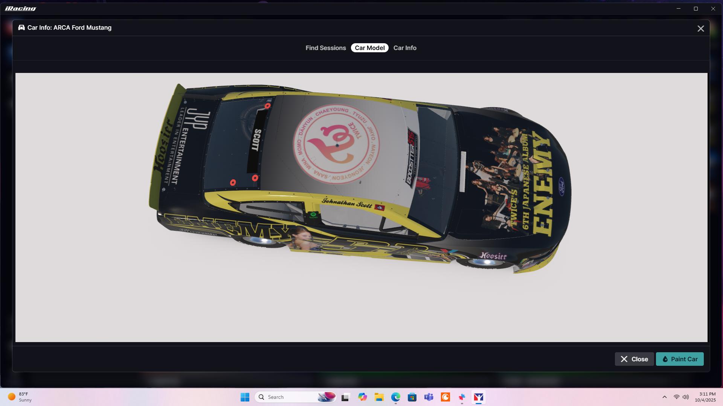Click the Paint Car button
Image resolution: width=723 pixels, height=406 pixels.
pos(679,359)
